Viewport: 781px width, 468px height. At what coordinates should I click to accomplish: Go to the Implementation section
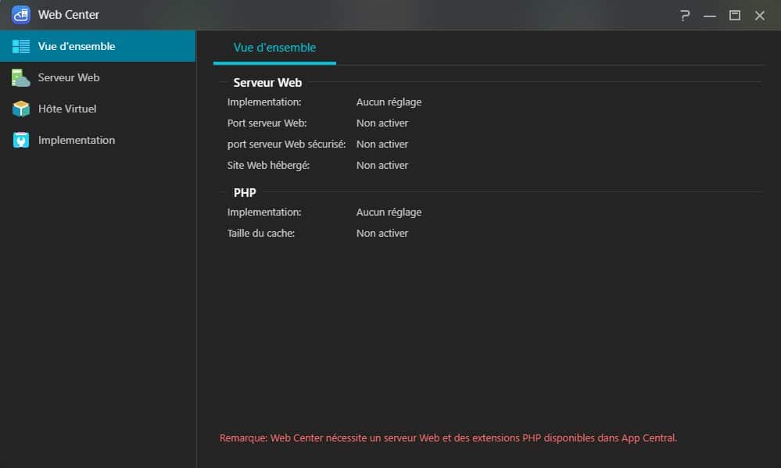(x=98, y=140)
